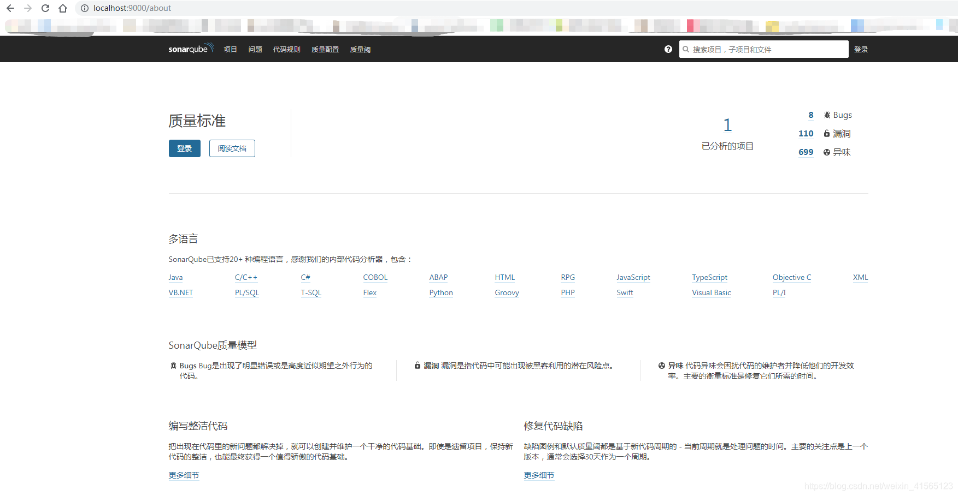Click bug icon in SonarQube质量模型 section
958x496 pixels.
point(173,366)
